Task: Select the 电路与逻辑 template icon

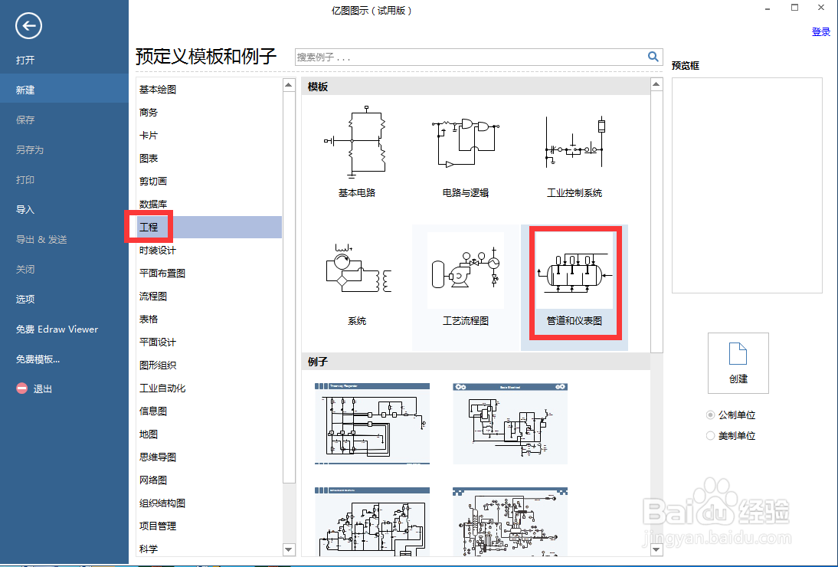Action: point(465,142)
